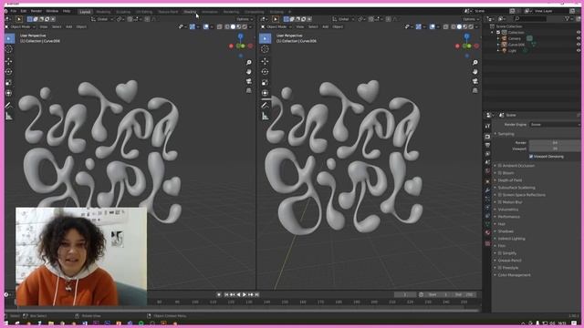Enable the Motion Blur checkbox
This screenshot has height=328, width=584.
500,202
